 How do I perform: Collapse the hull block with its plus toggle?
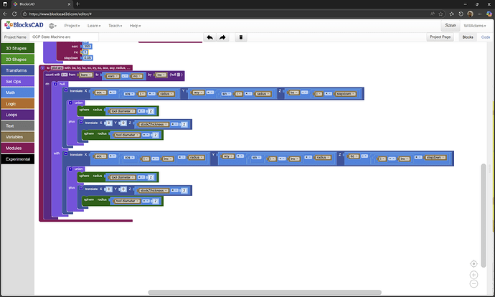click(55, 84)
